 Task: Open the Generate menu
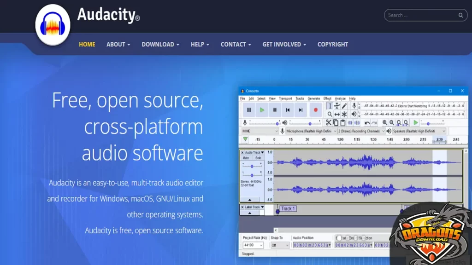tap(314, 98)
